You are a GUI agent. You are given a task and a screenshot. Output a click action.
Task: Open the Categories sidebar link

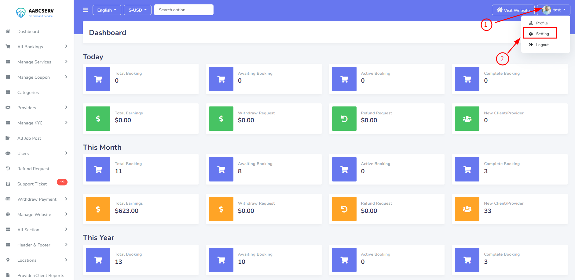click(x=28, y=92)
